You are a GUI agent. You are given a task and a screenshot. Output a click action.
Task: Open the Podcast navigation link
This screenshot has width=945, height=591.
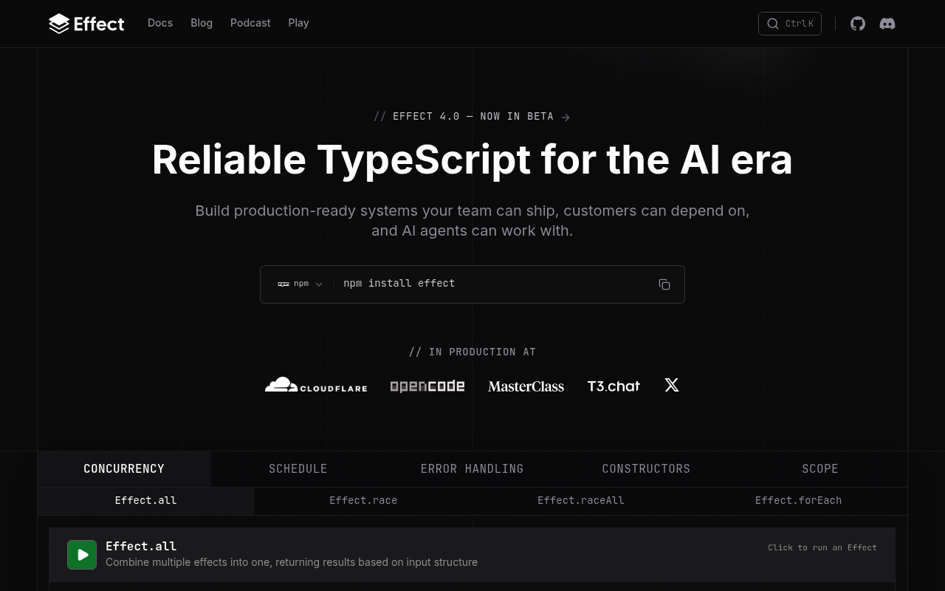[250, 23]
